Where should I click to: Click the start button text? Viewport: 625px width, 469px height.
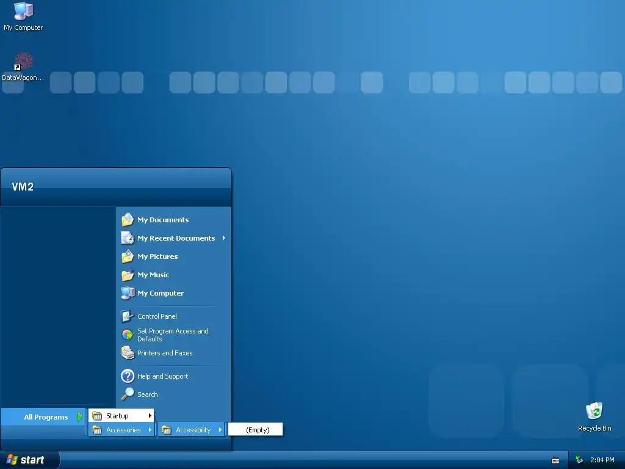32,460
